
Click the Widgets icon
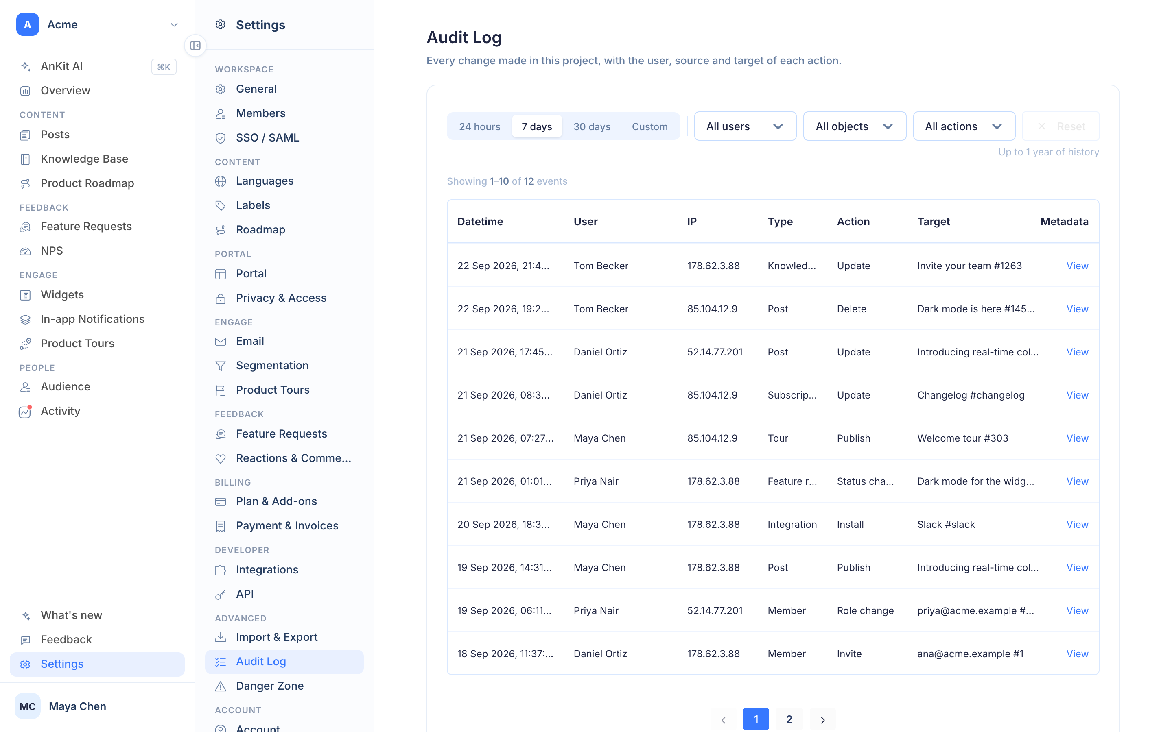[x=26, y=295]
